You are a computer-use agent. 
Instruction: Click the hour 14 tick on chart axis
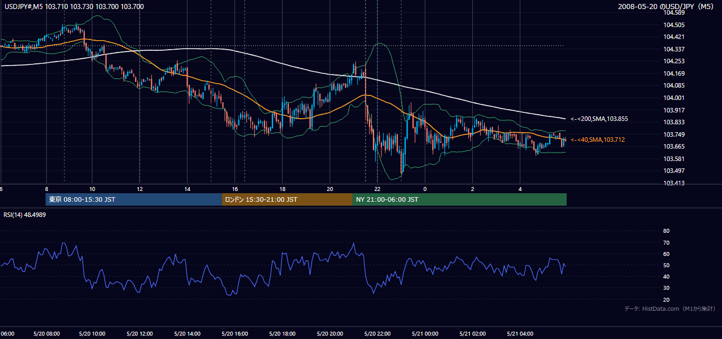187,189
